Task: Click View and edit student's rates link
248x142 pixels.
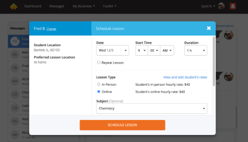Action: click(185, 77)
